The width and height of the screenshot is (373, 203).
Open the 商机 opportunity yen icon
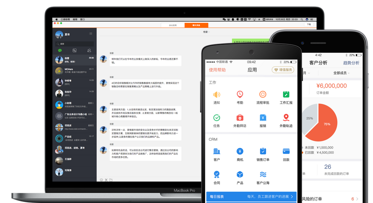tap(240, 151)
